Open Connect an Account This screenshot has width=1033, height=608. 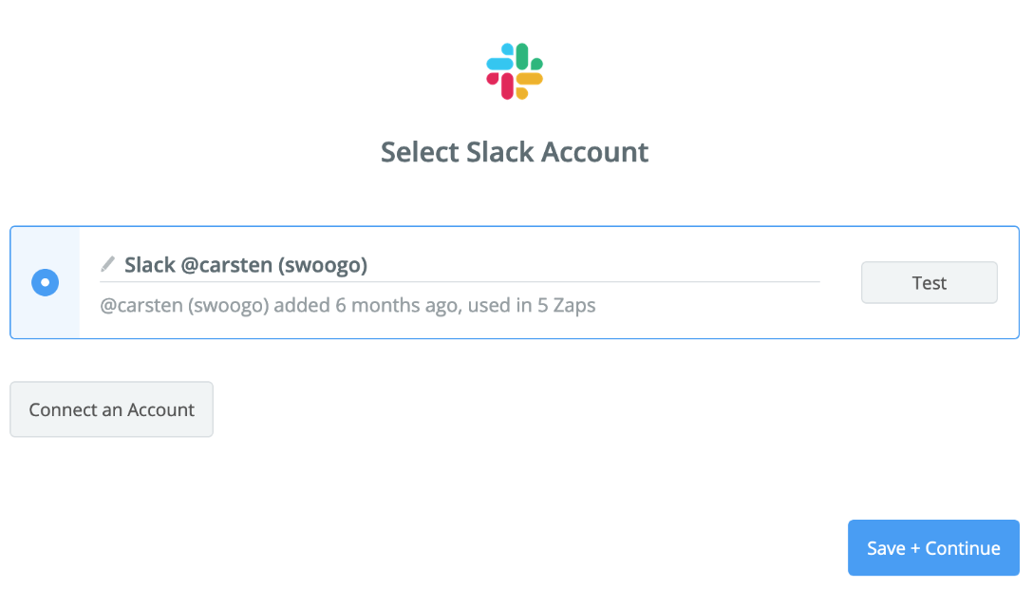111,409
